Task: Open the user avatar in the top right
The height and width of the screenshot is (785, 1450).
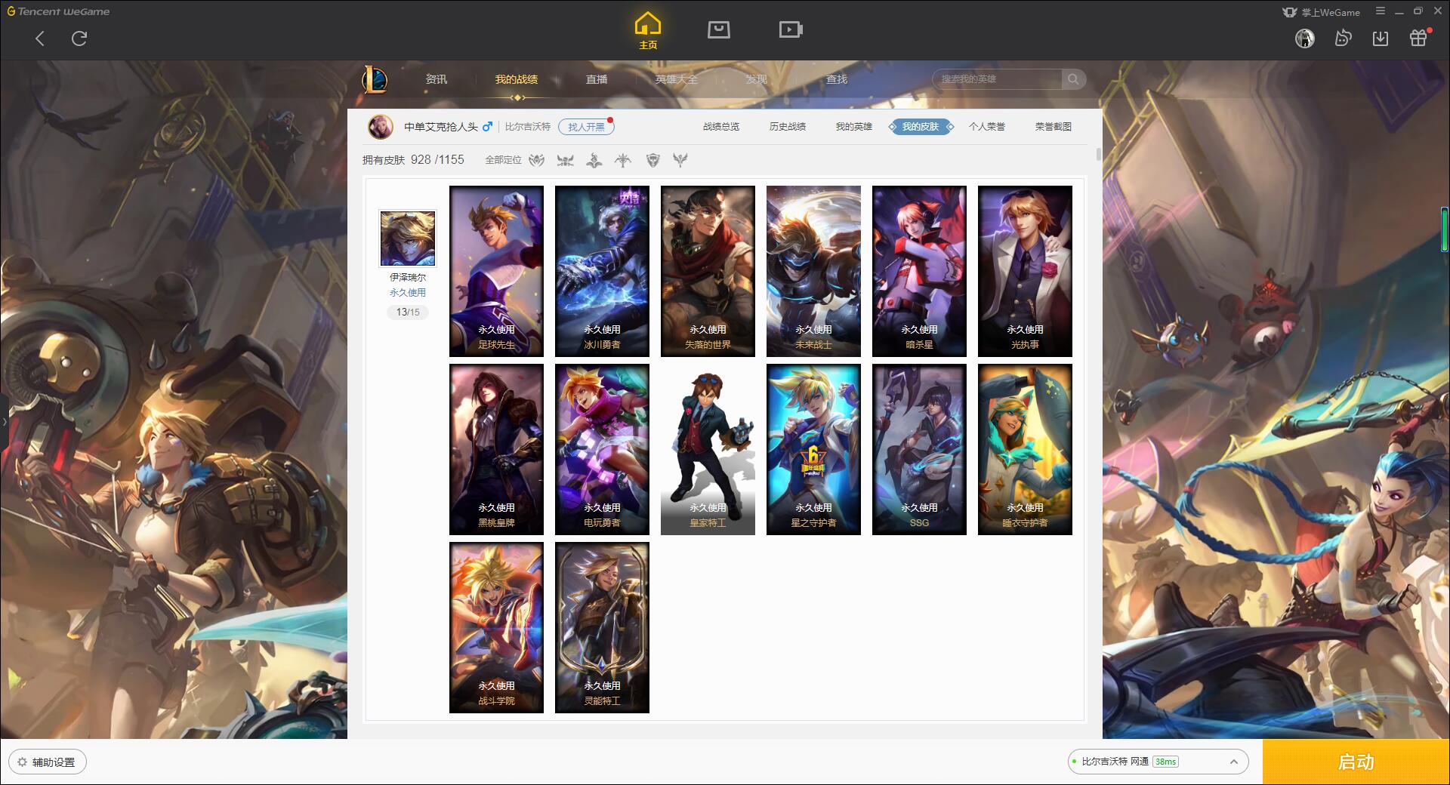Action: (1305, 38)
